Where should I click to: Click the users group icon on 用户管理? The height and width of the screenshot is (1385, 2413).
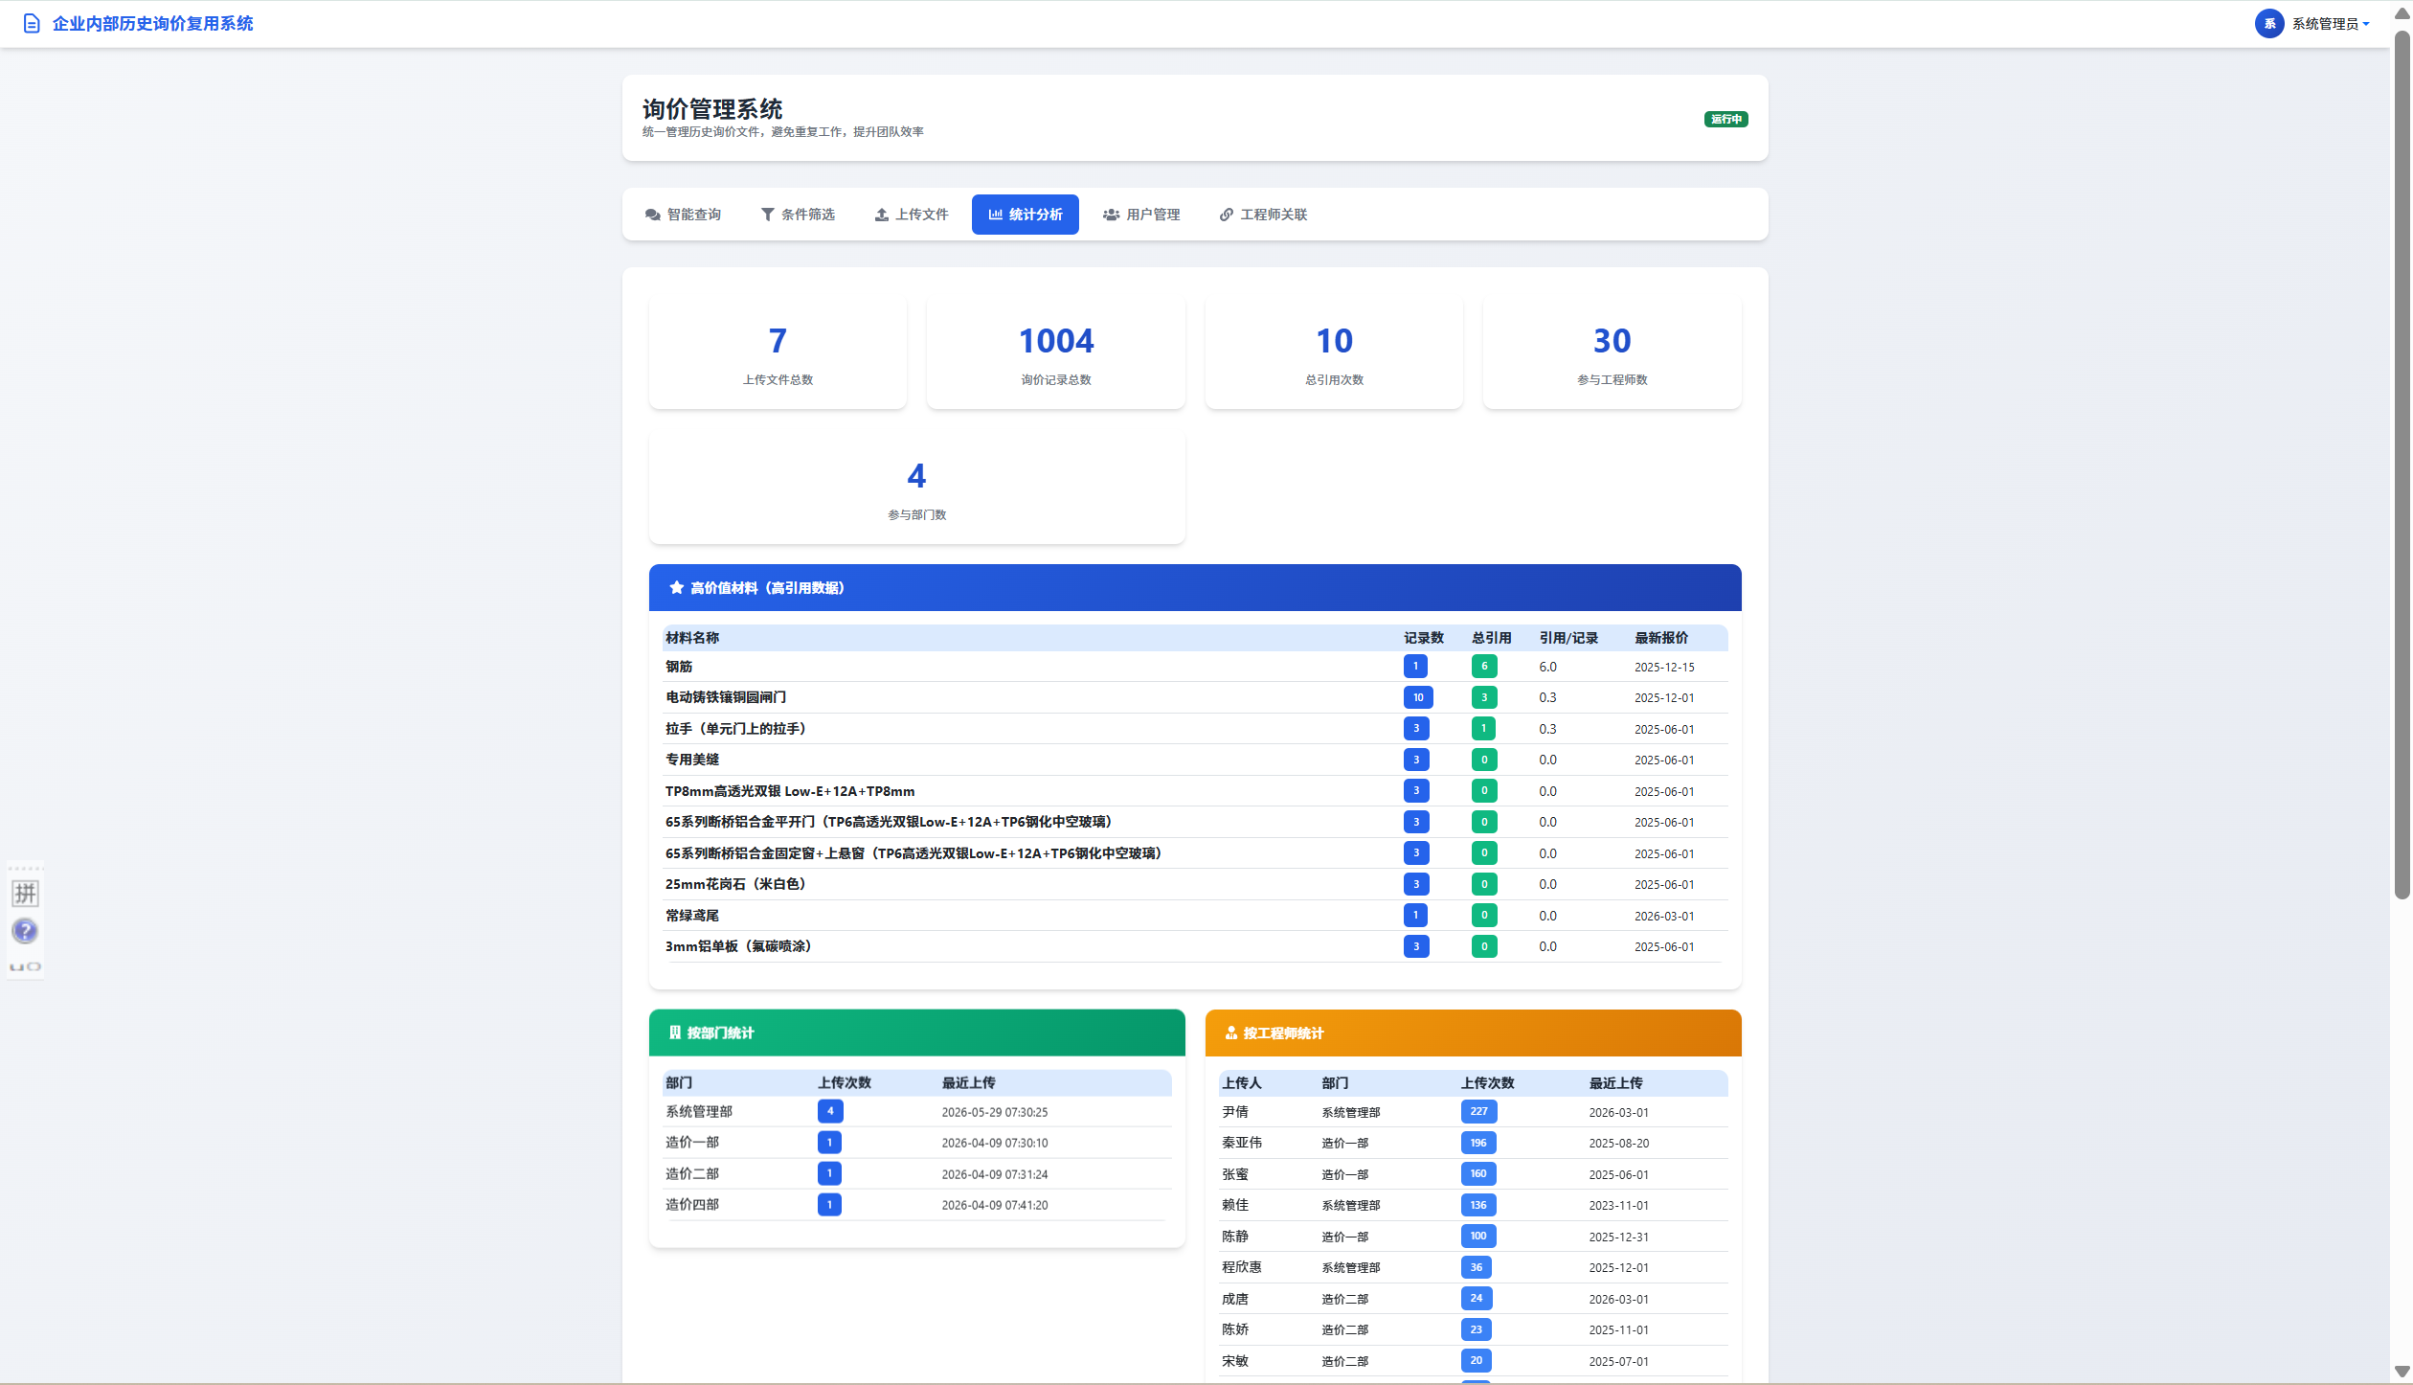tap(1112, 215)
